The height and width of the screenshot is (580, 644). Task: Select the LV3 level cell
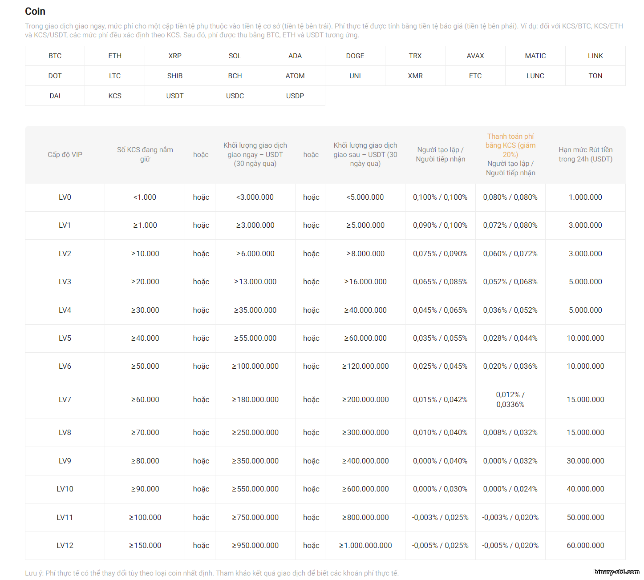[x=65, y=282]
